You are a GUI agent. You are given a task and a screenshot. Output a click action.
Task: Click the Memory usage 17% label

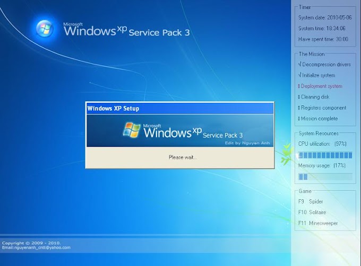point(322,165)
